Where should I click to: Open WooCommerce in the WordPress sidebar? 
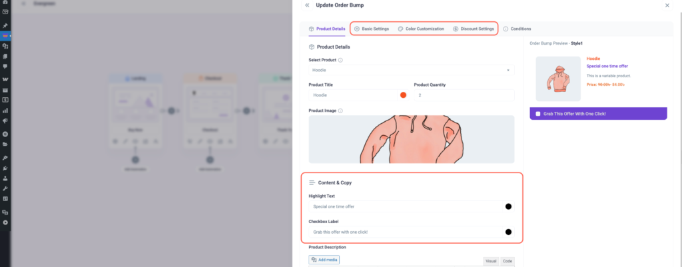(x=5, y=79)
